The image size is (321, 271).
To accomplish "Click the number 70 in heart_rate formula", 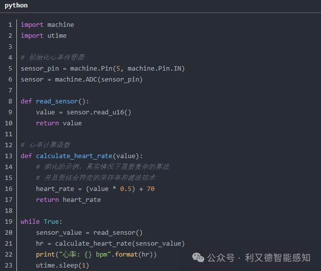I will (x=151, y=188).
